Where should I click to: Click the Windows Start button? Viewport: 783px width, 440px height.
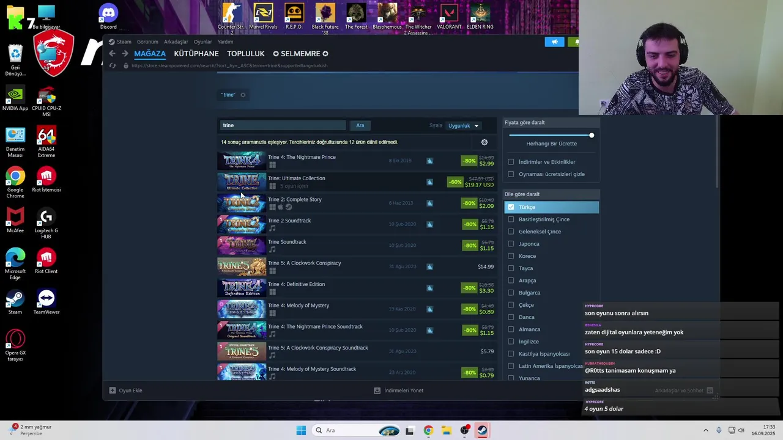click(301, 430)
